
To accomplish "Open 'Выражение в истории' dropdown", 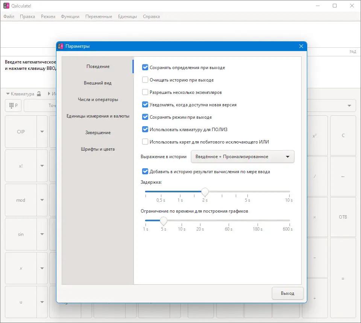I will pos(243,157).
